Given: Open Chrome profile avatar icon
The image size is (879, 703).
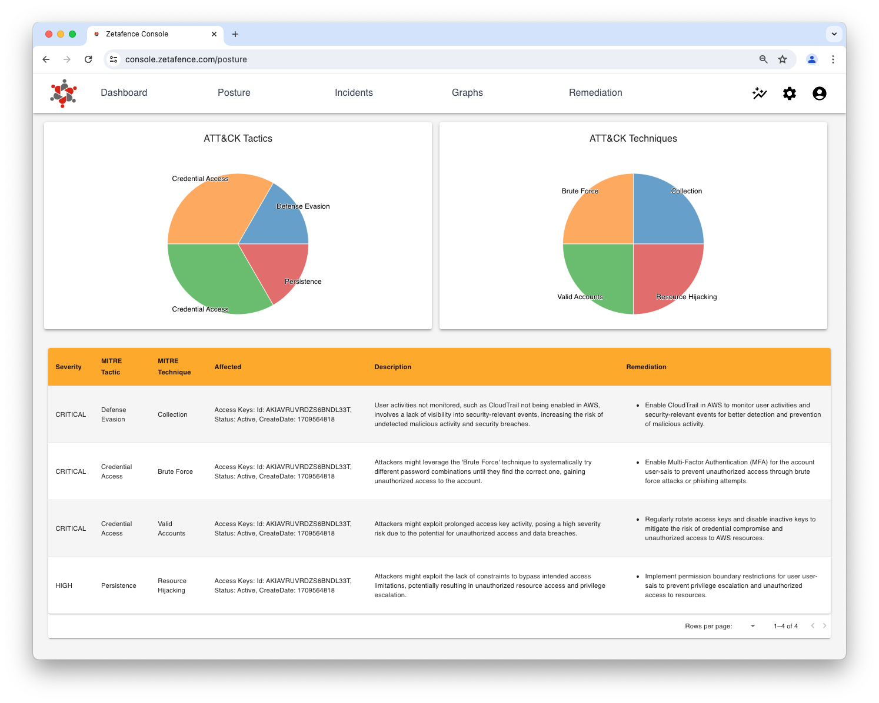Looking at the screenshot, I should 812,59.
